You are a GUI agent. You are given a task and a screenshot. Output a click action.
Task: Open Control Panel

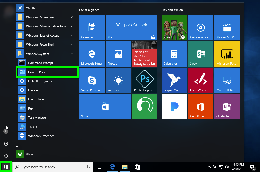click(x=47, y=72)
